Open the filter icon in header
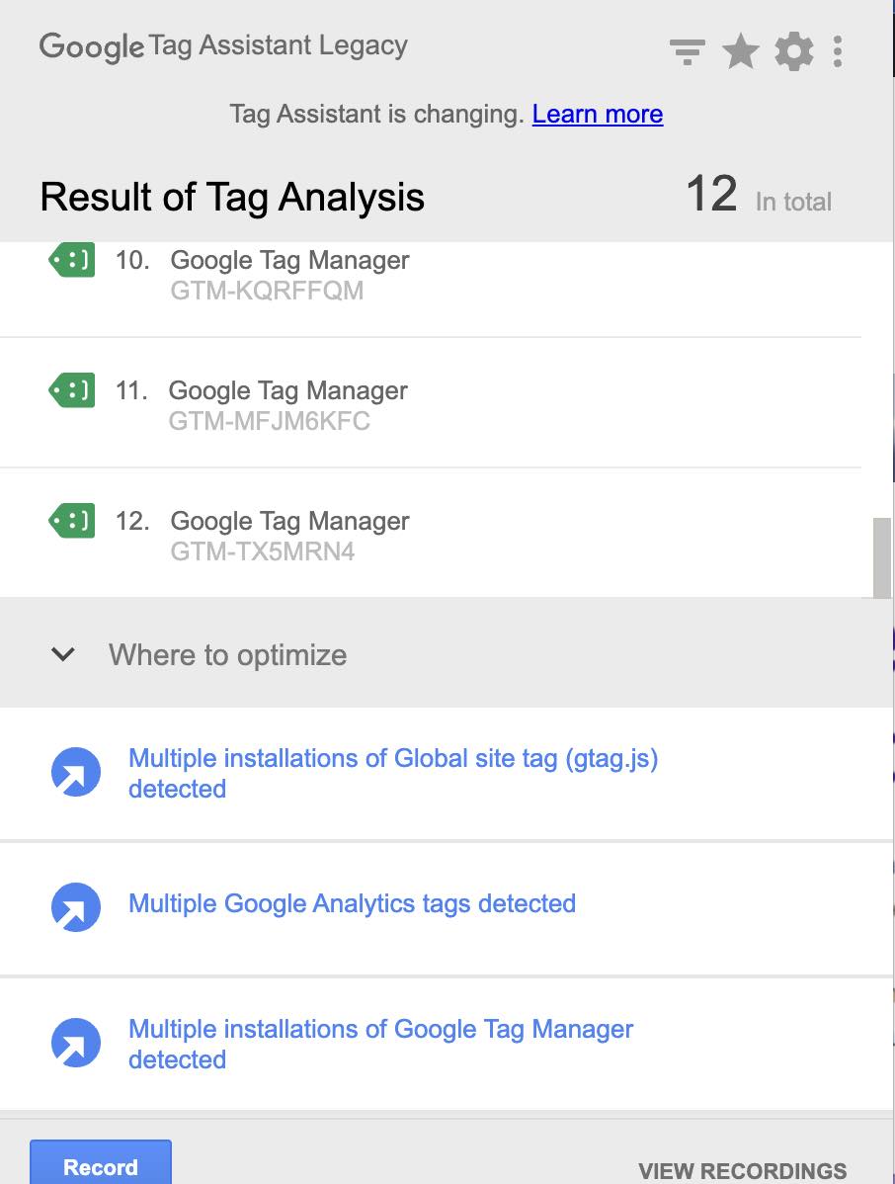Screen dimensions: 895x1184 (688, 52)
